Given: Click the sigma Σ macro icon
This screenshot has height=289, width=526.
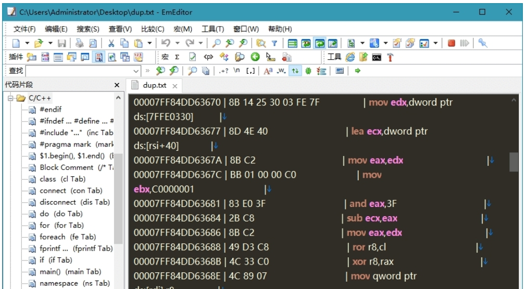Looking at the screenshot, I should 177,57.
